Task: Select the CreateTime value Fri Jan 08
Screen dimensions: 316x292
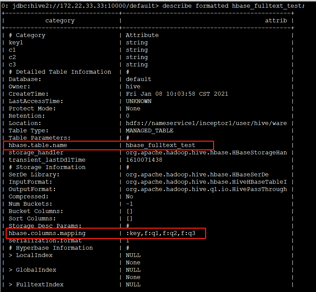Action: coord(177,94)
